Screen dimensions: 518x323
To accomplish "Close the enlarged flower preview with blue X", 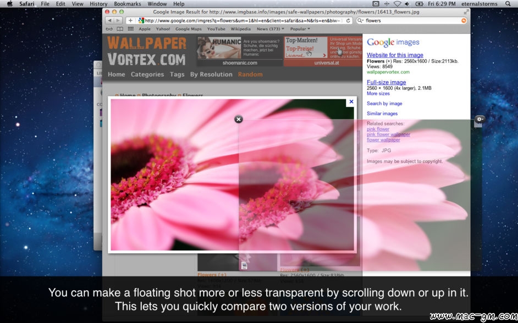I will coord(351,102).
